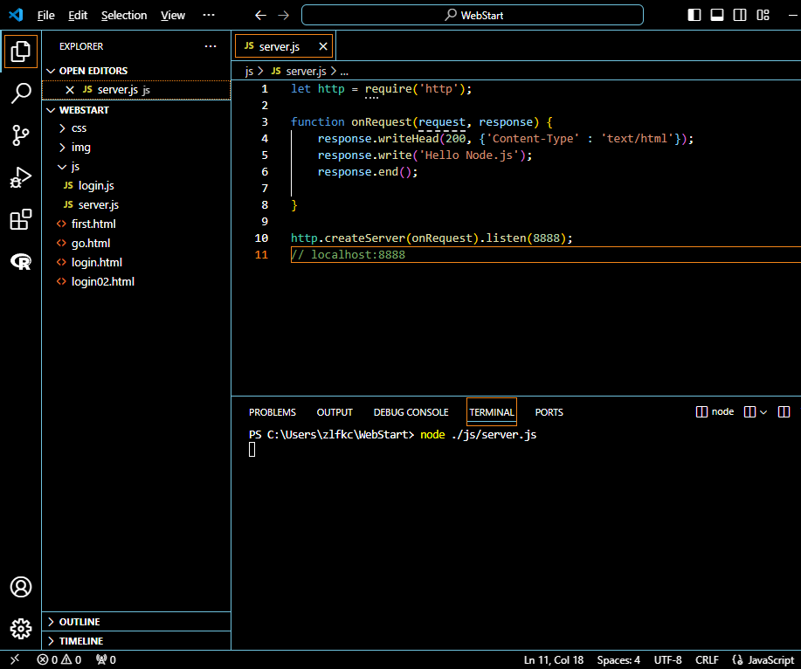Expand the Outline section
Viewport: 801px width, 669px height.
pos(51,622)
